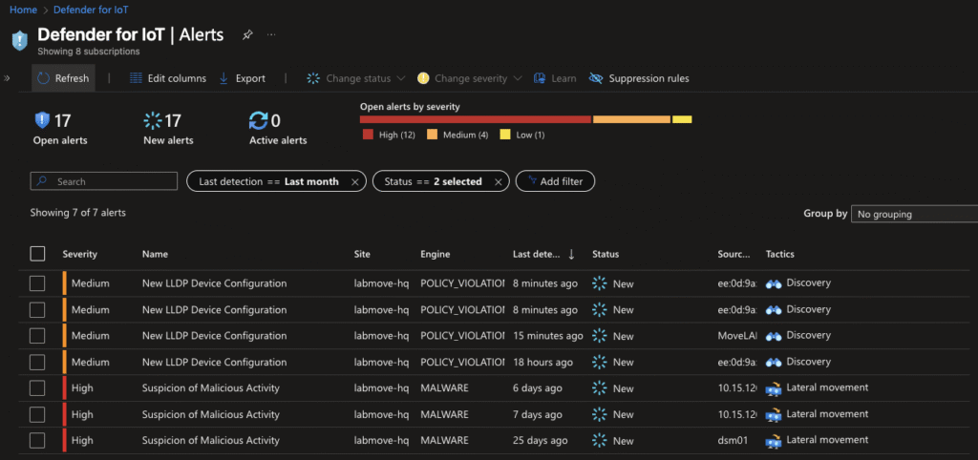Pin the Alerts page with pin icon

coord(247,35)
